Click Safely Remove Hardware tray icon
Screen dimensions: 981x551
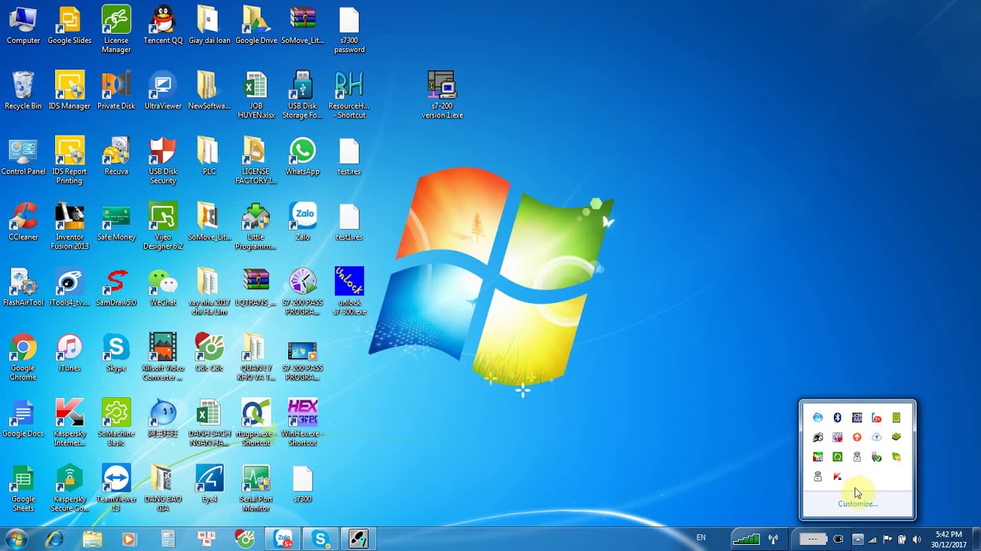pyautogui.click(x=877, y=457)
